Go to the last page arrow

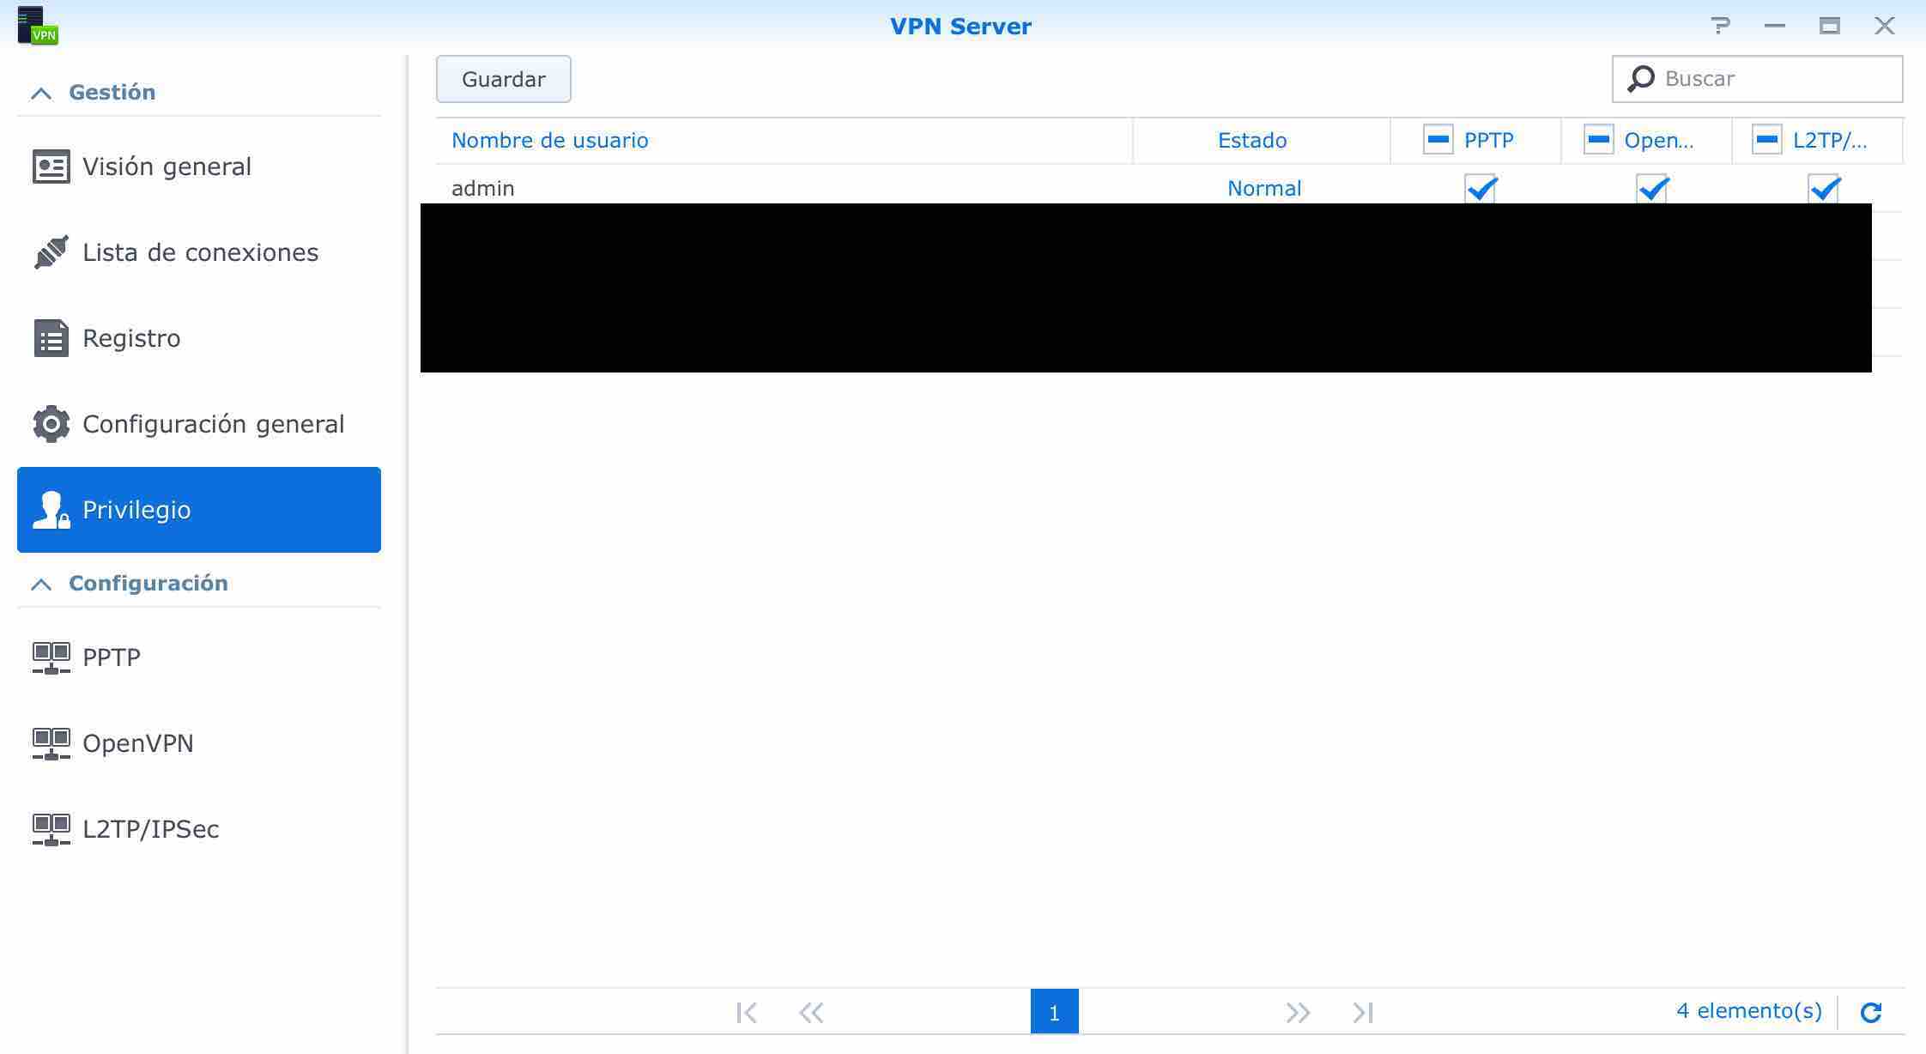click(1363, 1012)
